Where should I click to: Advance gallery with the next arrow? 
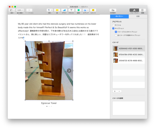[x=69, y=71]
